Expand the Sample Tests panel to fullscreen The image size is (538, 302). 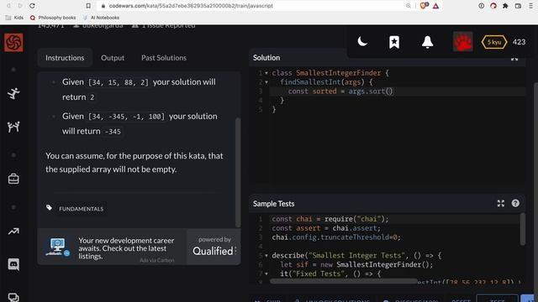point(501,203)
